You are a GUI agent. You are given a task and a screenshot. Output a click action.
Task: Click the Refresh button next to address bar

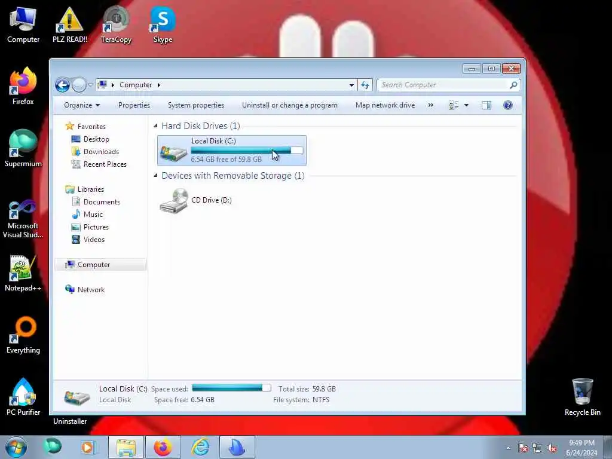[365, 85]
